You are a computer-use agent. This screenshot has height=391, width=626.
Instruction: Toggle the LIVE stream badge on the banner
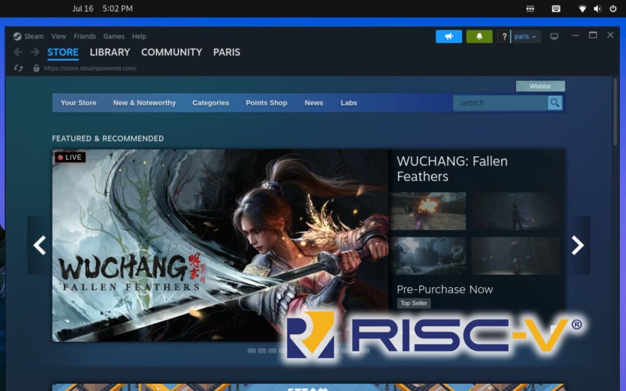coord(70,157)
